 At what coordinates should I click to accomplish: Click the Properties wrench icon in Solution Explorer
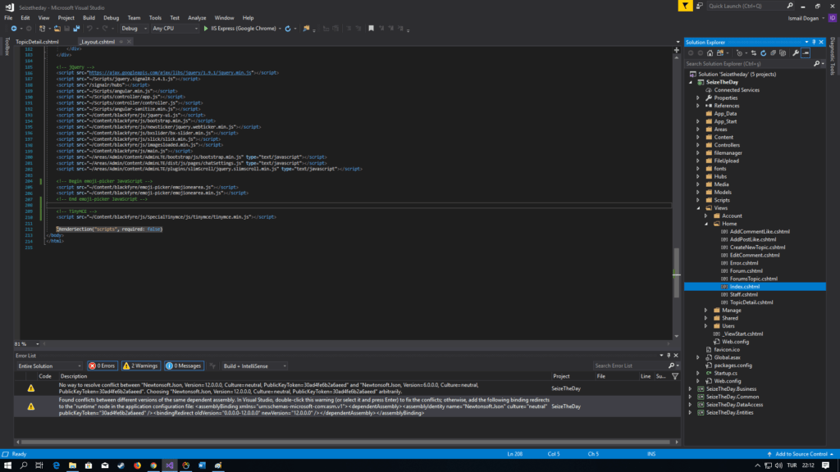point(796,53)
